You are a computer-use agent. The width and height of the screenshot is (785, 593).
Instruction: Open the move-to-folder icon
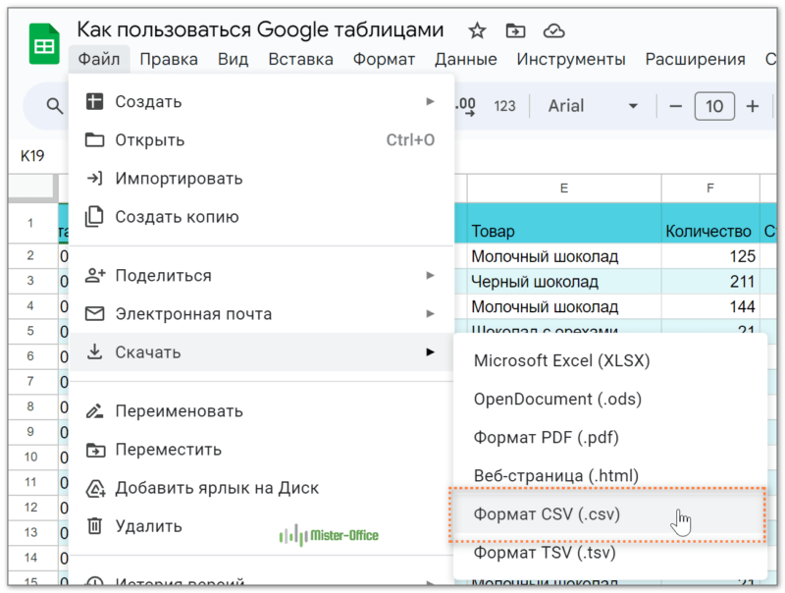click(515, 30)
